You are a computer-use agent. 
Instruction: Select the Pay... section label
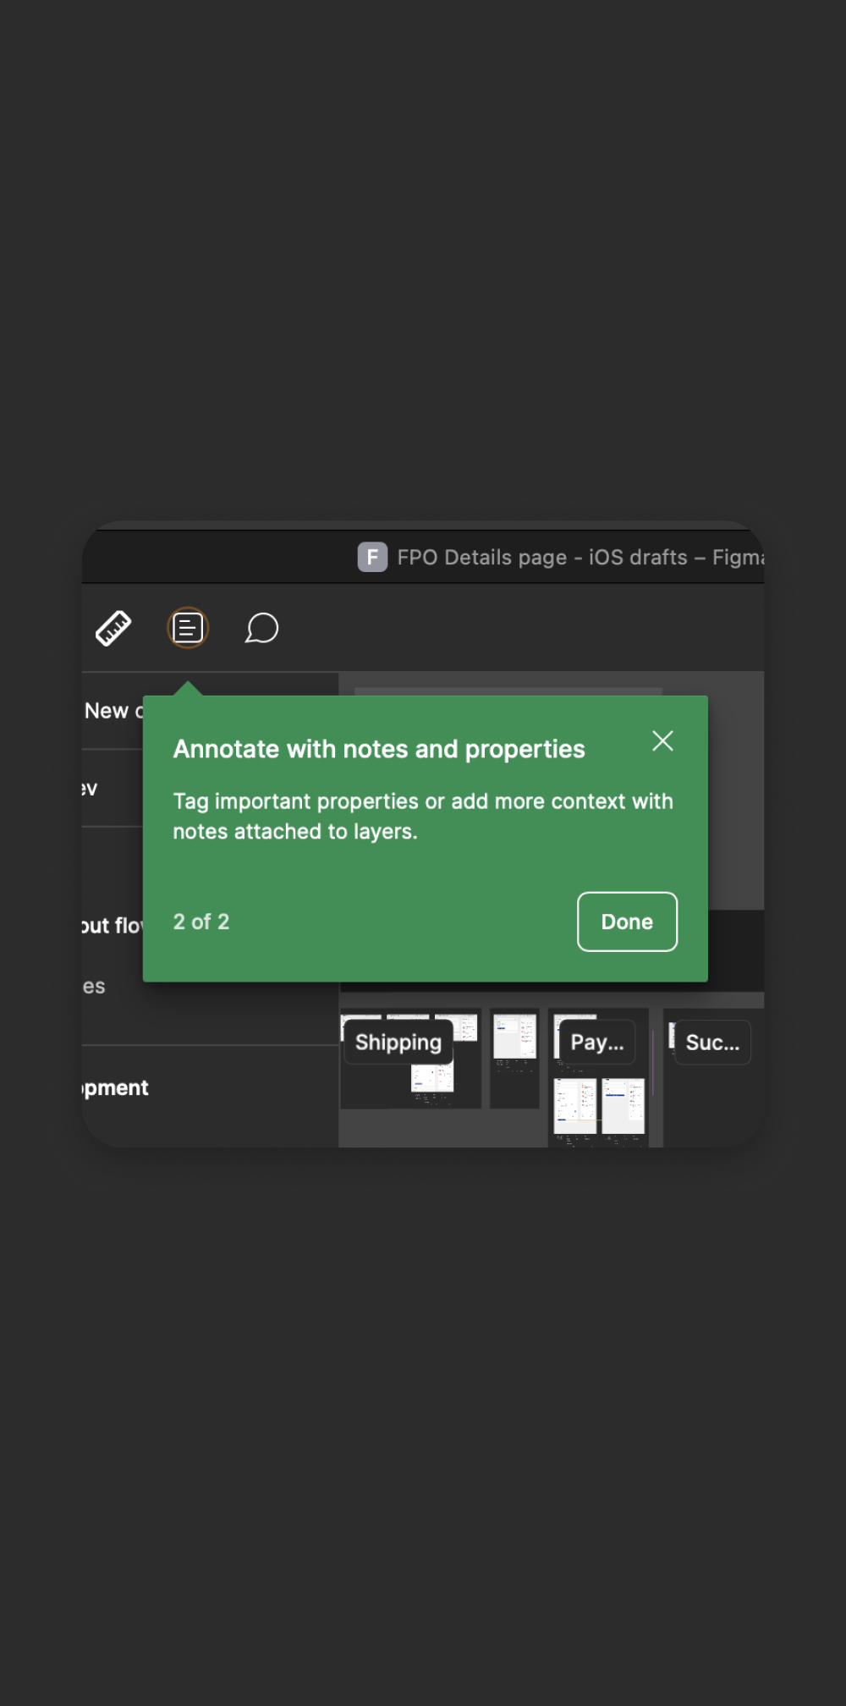click(x=597, y=1043)
